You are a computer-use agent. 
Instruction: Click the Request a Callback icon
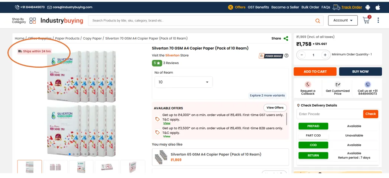308,85
